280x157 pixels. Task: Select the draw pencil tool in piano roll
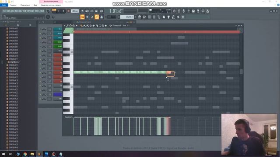point(81,26)
